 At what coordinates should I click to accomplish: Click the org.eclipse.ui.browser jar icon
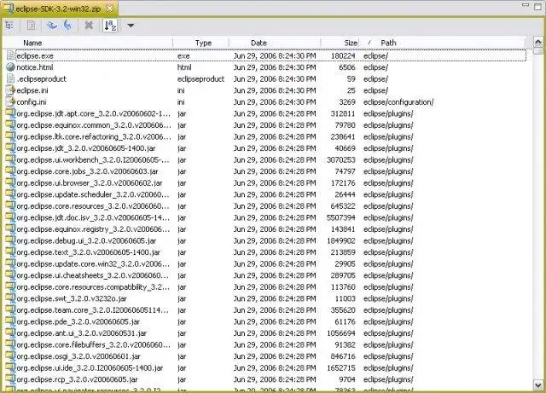(11, 182)
